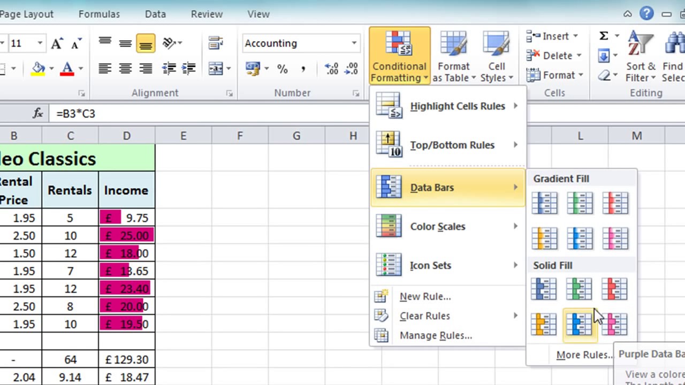The width and height of the screenshot is (685, 385).
Task: Expand the Font Color dropdown arrow
Action: click(80, 68)
